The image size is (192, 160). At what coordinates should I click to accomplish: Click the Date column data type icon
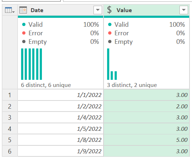coord(23,10)
